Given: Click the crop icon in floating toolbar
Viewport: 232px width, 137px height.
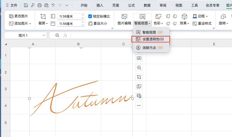Looking at the screenshot, I should (x=139, y=77).
